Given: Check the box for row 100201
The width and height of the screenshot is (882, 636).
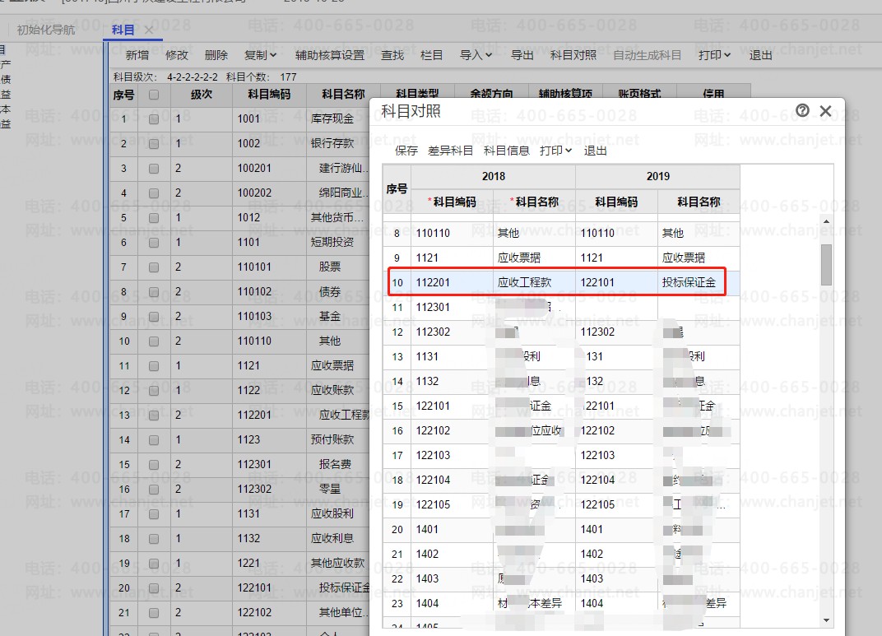Looking at the screenshot, I should 154,169.
